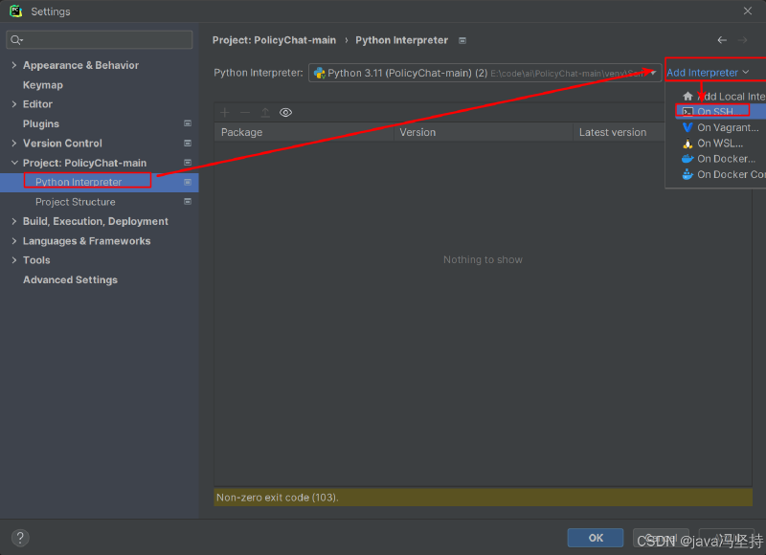Toggle show early releases eye icon
Viewport: 766px width, 555px height.
pyautogui.click(x=285, y=113)
